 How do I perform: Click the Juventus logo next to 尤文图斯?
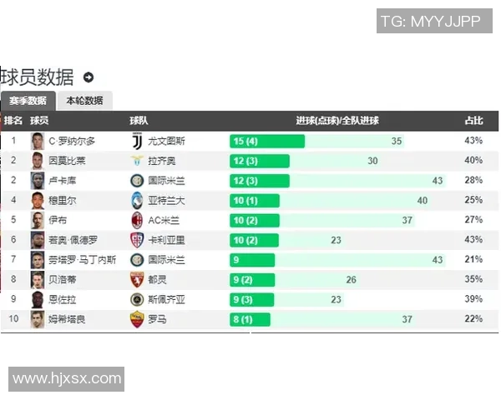(137, 141)
